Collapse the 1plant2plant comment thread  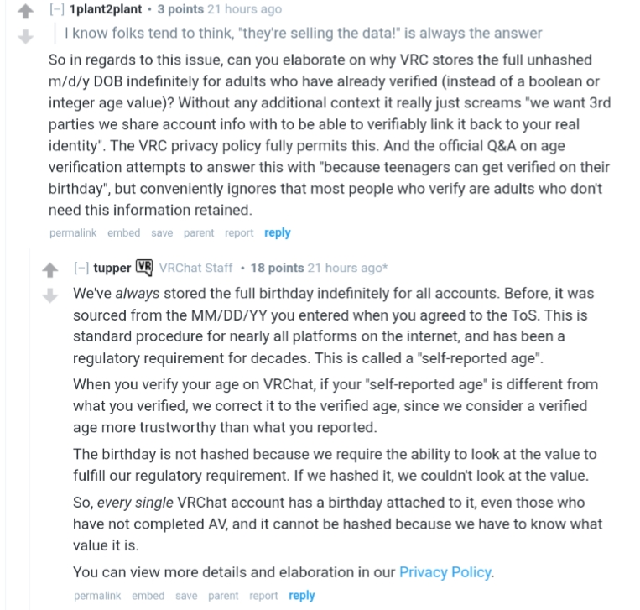pyautogui.click(x=57, y=9)
